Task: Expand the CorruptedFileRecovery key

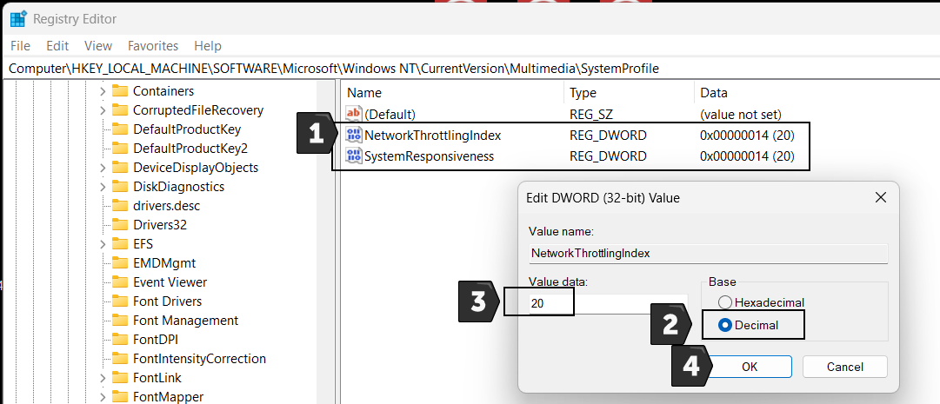Action: [x=103, y=110]
